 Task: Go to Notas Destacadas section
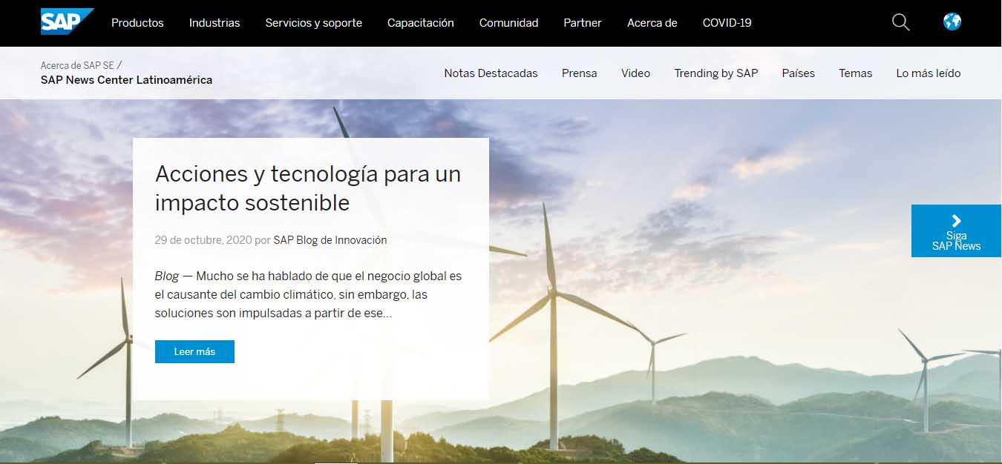(x=491, y=73)
